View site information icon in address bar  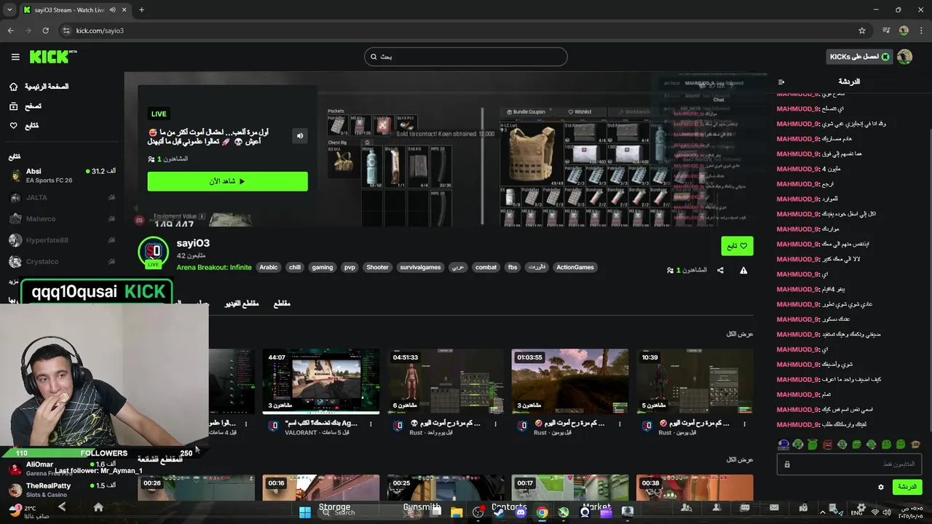pyautogui.click(x=66, y=31)
